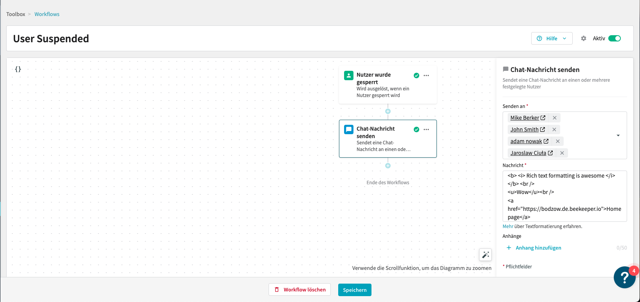This screenshot has width=640, height=302.
Task: Click Anhang hinzufügen to add attachment
Action: coord(534,248)
